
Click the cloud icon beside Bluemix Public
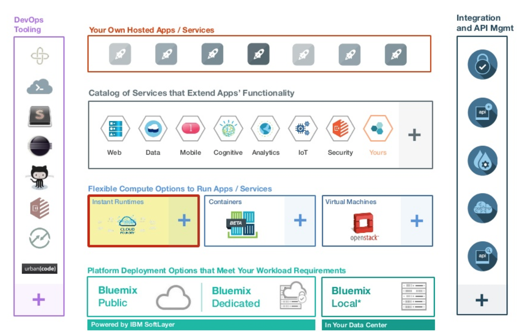click(174, 297)
